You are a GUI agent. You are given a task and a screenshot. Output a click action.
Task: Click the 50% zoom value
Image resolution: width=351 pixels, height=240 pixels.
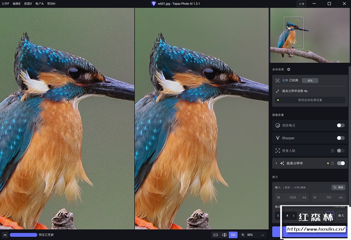pyautogui.click(x=250, y=235)
